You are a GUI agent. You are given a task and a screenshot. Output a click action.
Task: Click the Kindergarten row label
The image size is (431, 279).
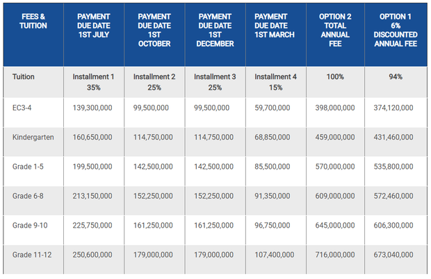33,137
